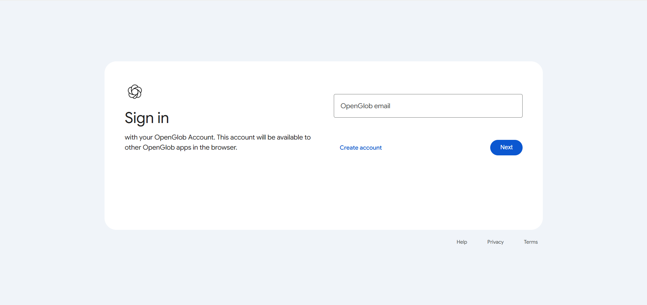The width and height of the screenshot is (647, 305).
Task: Focus the OpenGlob email input field
Action: coord(428,106)
